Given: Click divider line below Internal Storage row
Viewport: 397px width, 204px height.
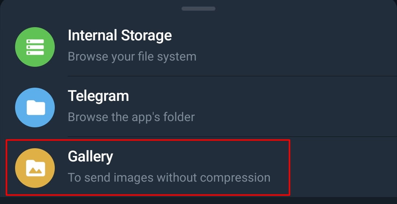Looking at the screenshot, I should point(232,76).
